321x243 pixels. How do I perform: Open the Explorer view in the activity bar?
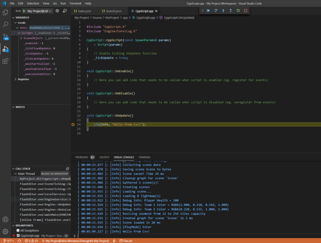(x=5, y=13)
